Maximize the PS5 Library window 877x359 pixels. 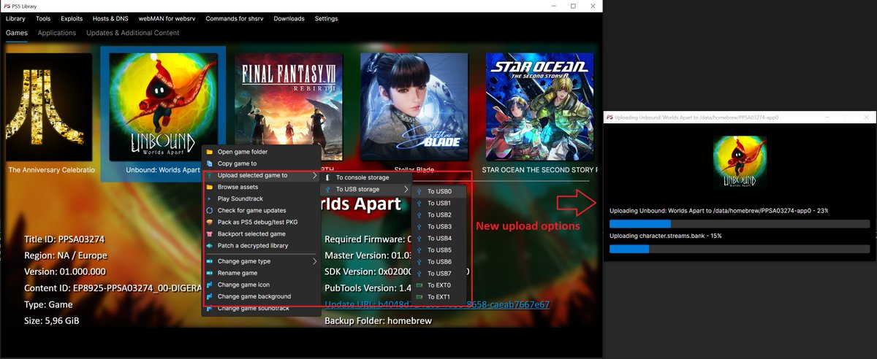coord(573,6)
